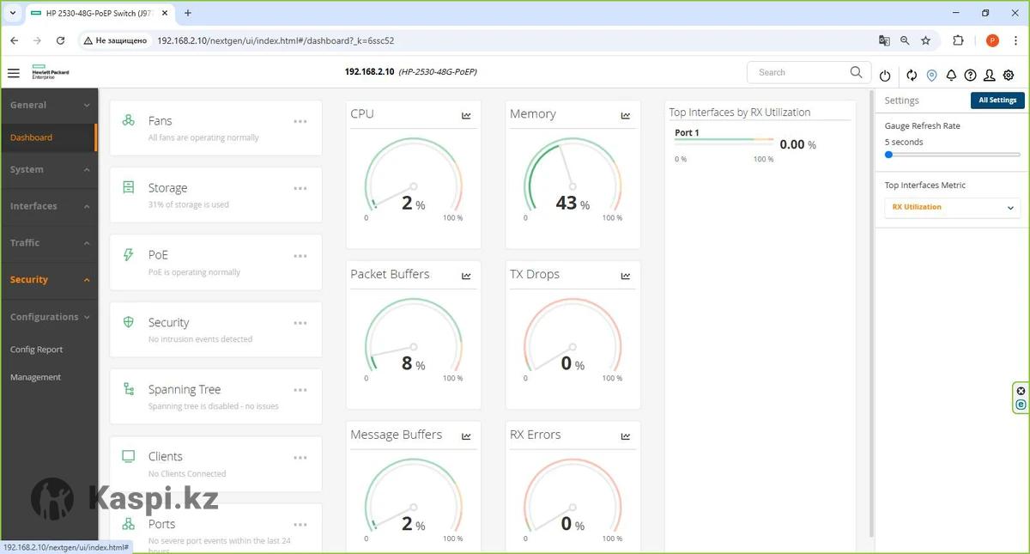
Task: Click the refresh arrows icon in the header
Action: [x=912, y=76]
